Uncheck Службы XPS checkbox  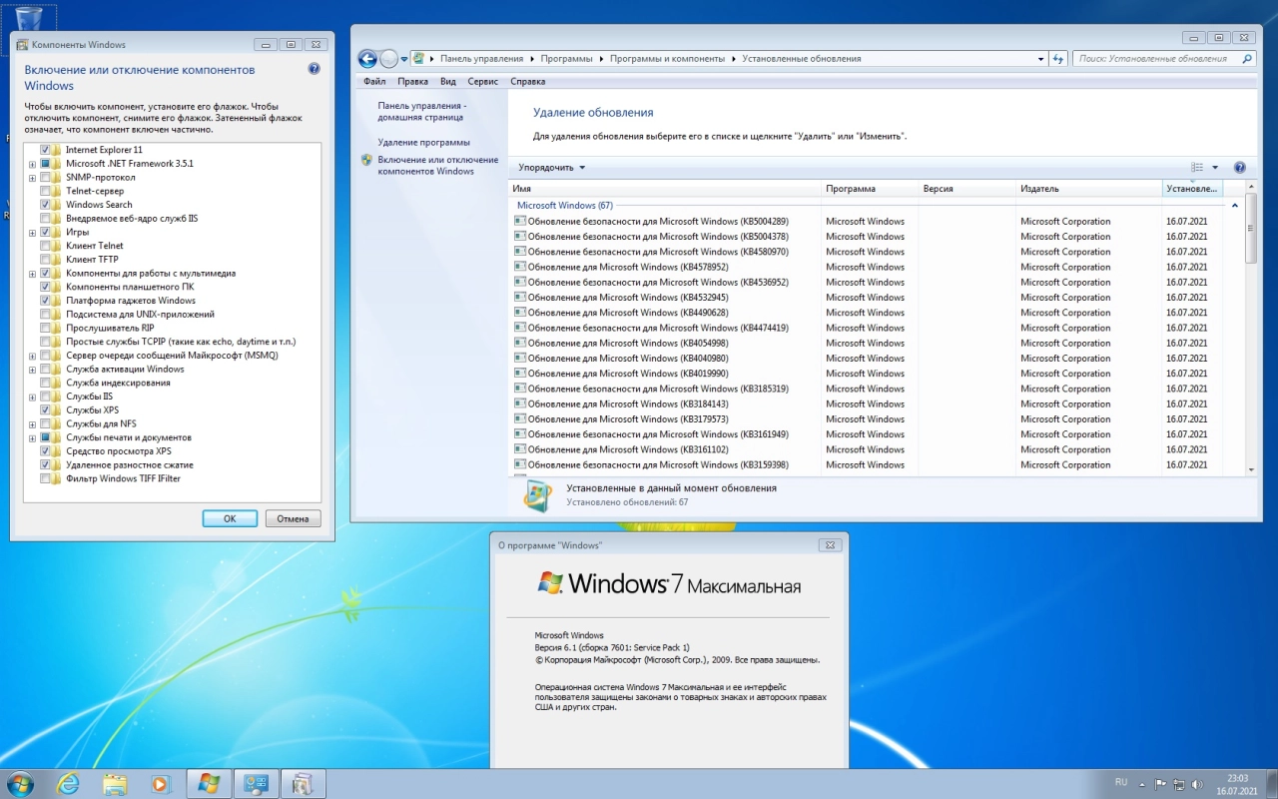(x=45, y=410)
